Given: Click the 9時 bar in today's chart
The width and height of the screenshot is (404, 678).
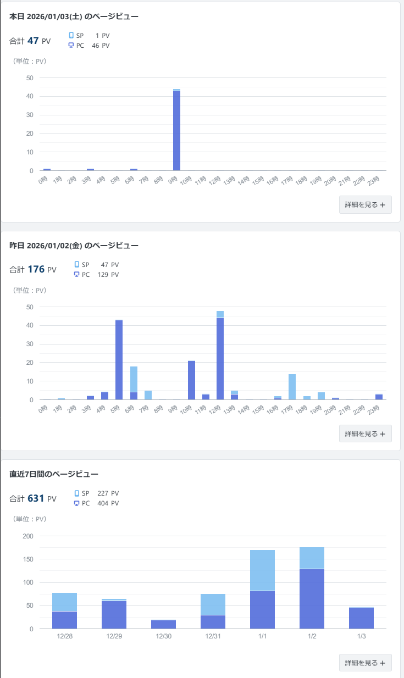Looking at the screenshot, I should (176, 131).
